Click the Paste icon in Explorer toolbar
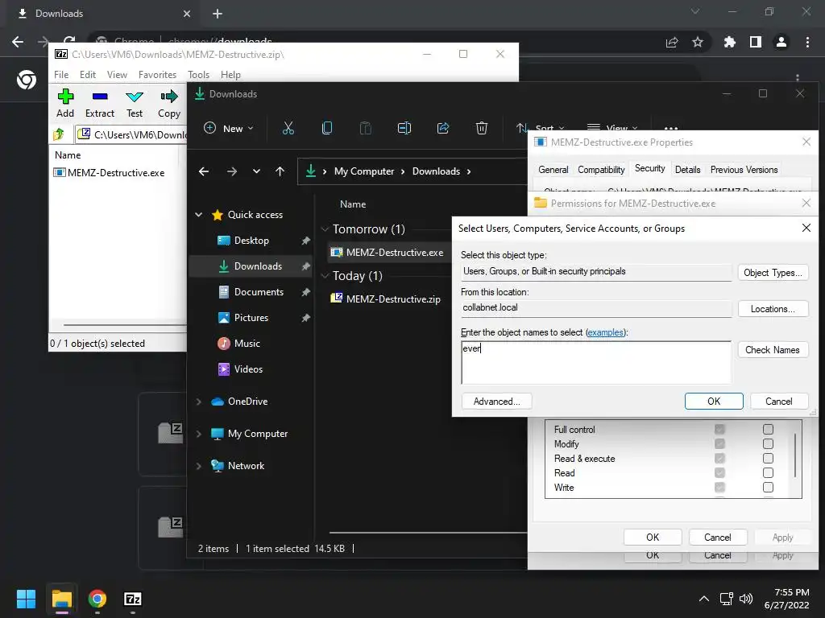 [x=365, y=128]
